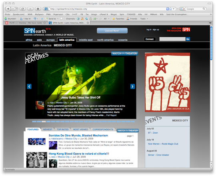This screenshot has height=176, width=216.
Task: Open StumbleUpon Favorites star
Action: (x=118, y=19)
